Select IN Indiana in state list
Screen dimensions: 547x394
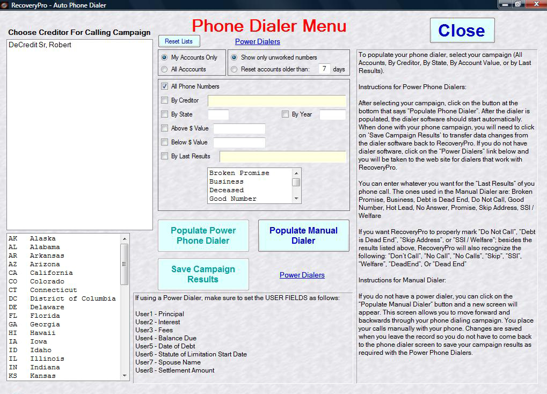pyautogui.click(x=64, y=368)
